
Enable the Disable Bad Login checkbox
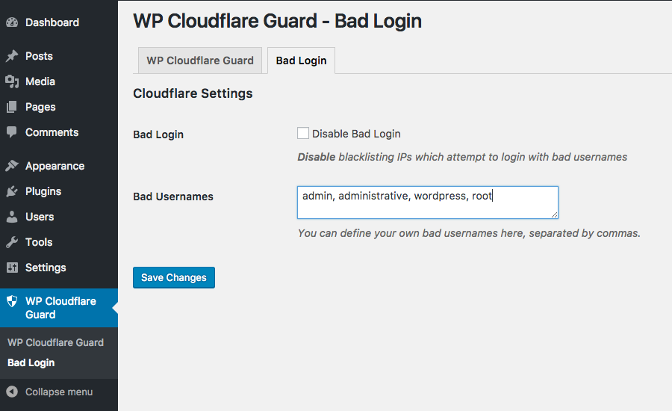(x=303, y=134)
